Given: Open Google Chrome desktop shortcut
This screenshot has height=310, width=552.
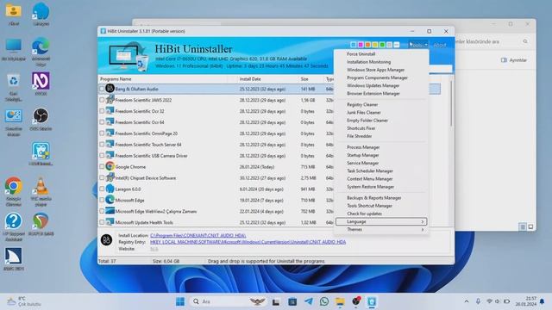Looking at the screenshot, I should 14,191.
